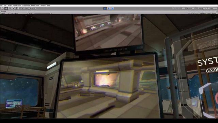Toggle Mute Audio in Game view
218x123 pixels.
(x=203, y=13)
